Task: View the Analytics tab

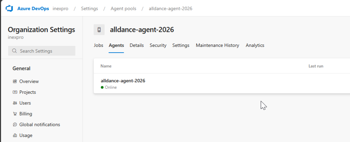Action: pyautogui.click(x=255, y=46)
